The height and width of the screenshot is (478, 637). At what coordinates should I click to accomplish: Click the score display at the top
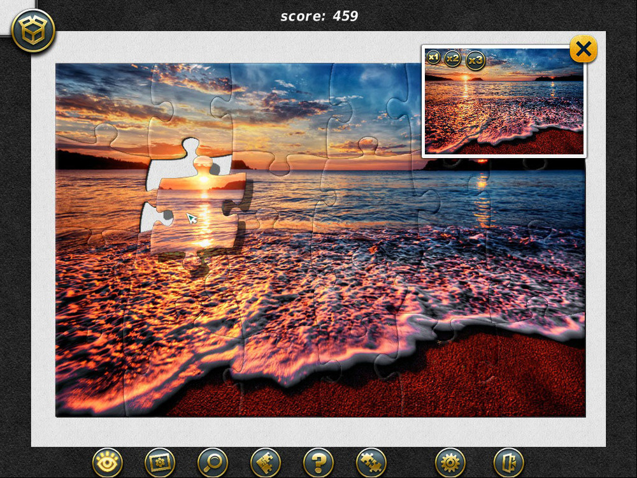coord(319,16)
